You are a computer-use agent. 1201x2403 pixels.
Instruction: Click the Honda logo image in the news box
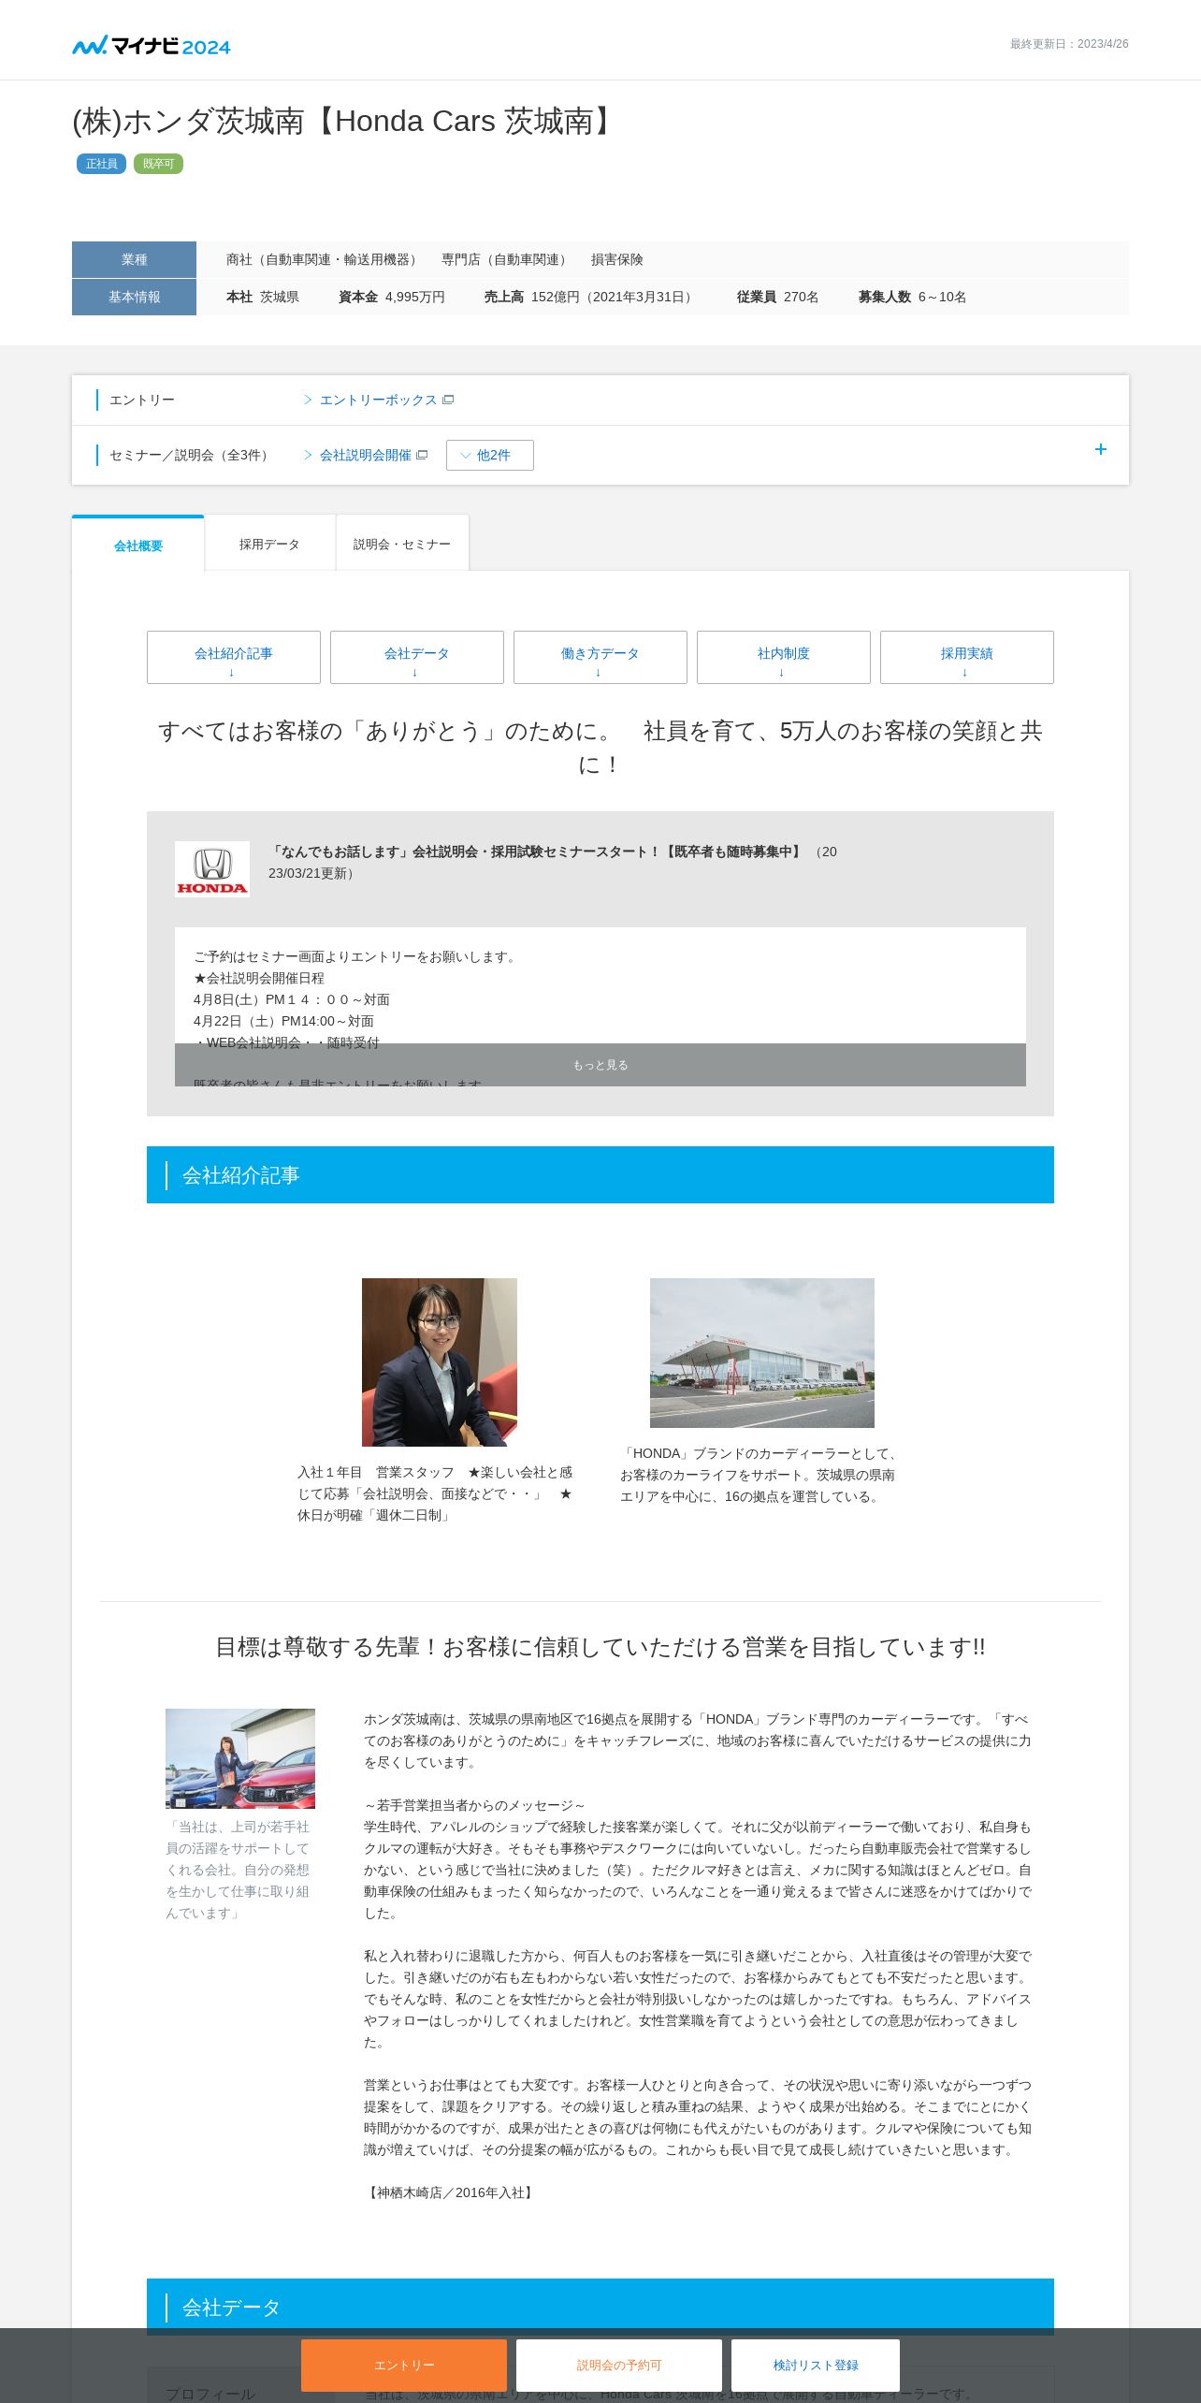[x=212, y=869]
